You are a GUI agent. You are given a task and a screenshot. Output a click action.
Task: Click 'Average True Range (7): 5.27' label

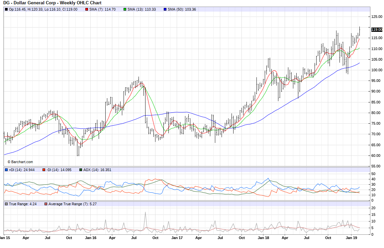tap(72, 204)
